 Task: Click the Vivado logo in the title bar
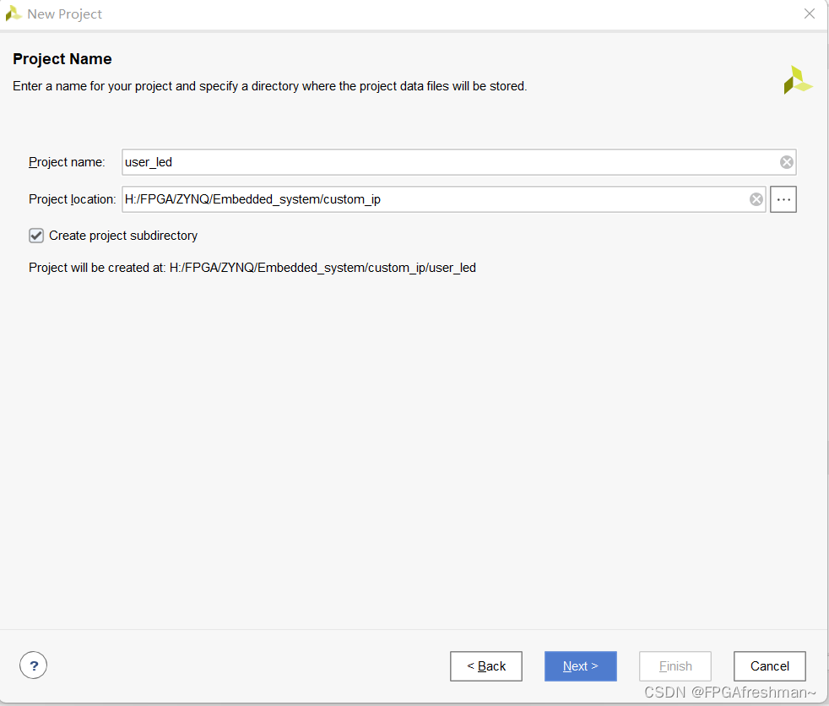click(x=13, y=14)
